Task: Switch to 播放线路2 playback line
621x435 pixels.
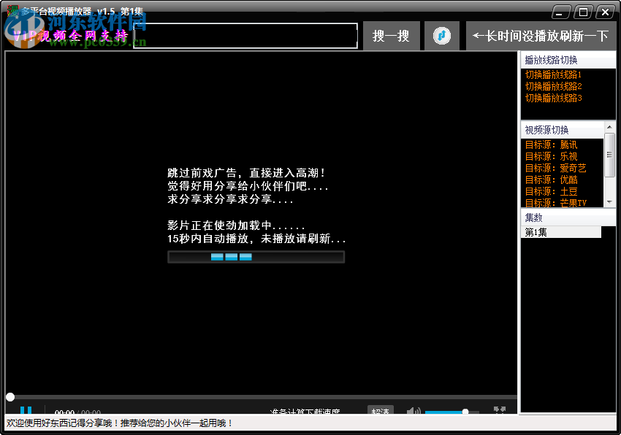Action: [552, 88]
